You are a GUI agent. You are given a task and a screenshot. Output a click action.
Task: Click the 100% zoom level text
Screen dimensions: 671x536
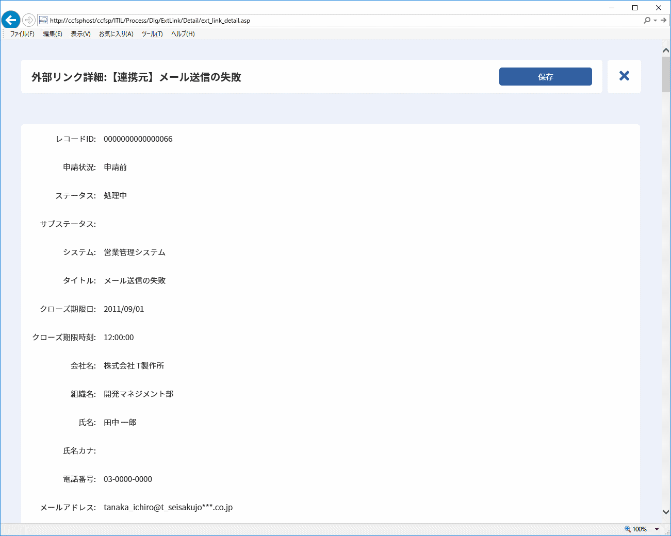click(x=640, y=529)
